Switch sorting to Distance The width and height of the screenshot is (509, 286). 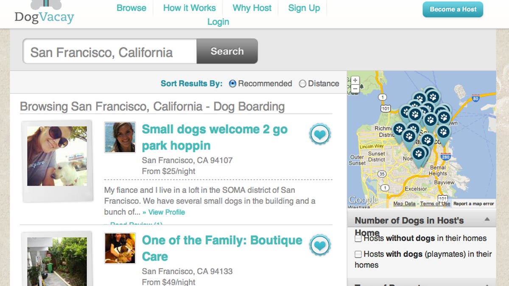pos(303,84)
